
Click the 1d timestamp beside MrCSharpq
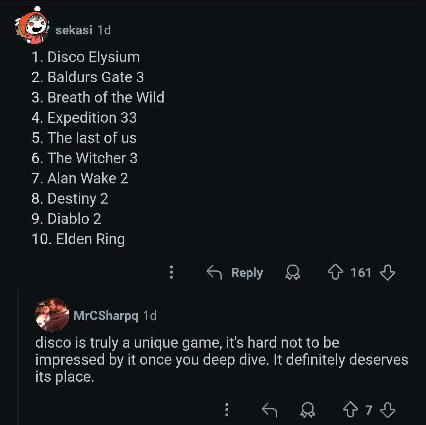pyautogui.click(x=150, y=315)
